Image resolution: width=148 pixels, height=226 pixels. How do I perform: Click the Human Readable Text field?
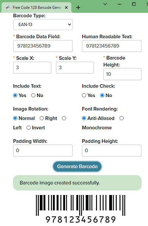[111, 46]
